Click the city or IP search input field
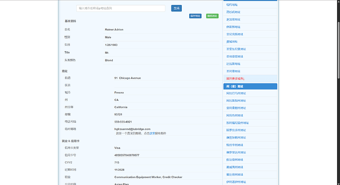 [121, 8]
